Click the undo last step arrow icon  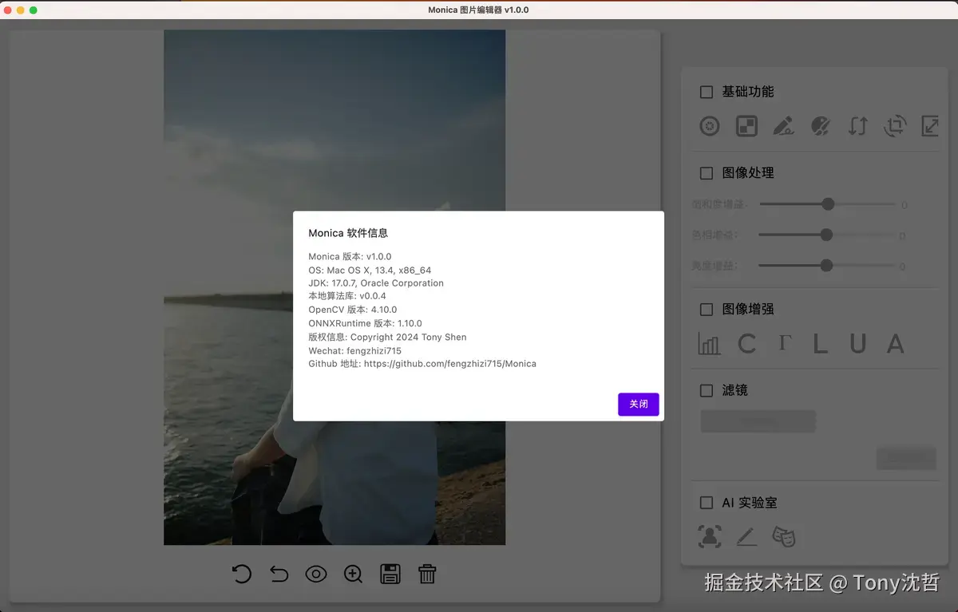(279, 574)
